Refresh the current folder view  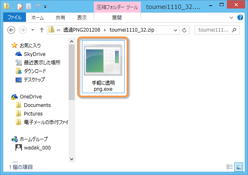pos(185,30)
